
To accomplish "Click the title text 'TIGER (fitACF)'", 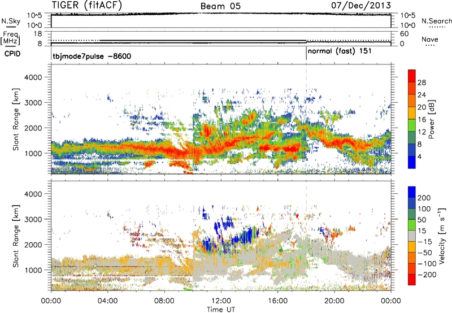I will tap(87, 5).
